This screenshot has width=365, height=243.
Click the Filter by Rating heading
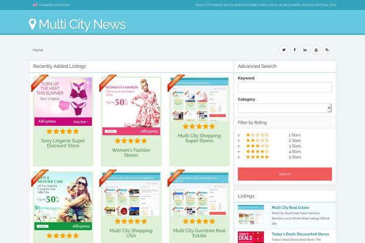pyautogui.click(x=252, y=123)
